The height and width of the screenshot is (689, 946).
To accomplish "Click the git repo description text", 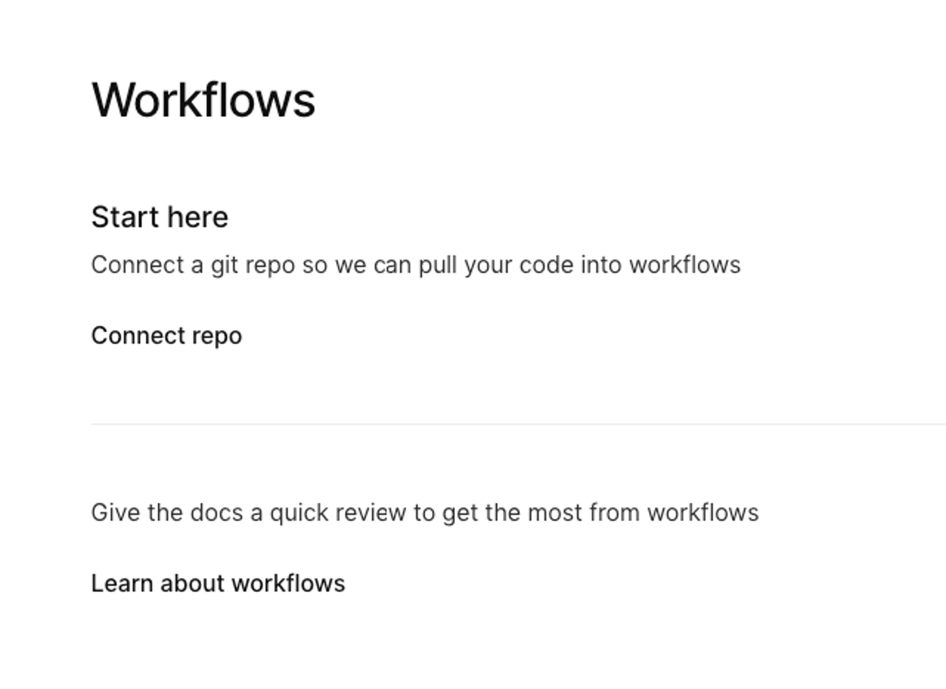I will [416, 265].
